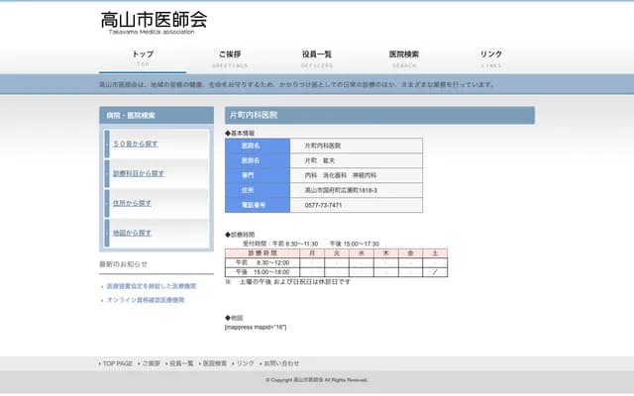Search clinics via ５０音から探す
This screenshot has width=634, height=396.
click(136, 145)
